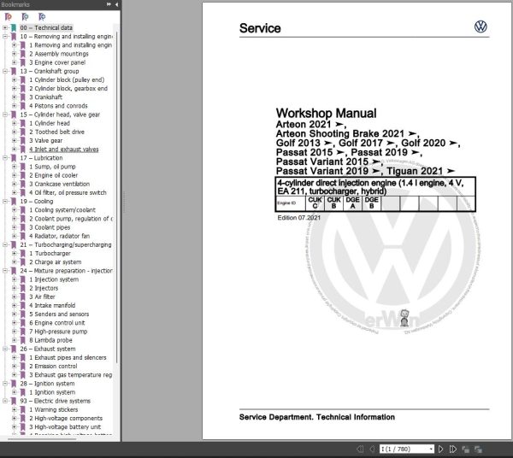Open the Bookmarks panel double-chevron options menu
This screenshot has height=458, width=513.
tap(109, 4)
